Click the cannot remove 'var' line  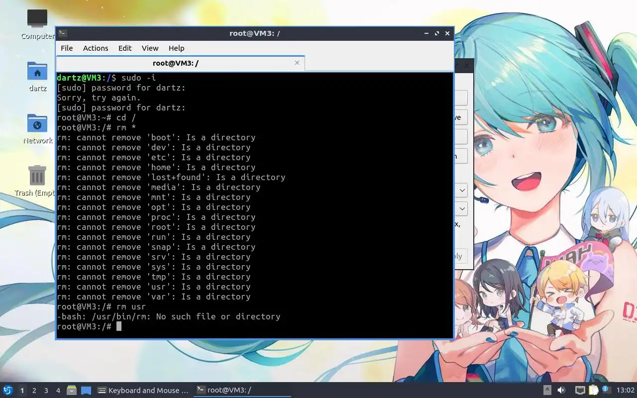[153, 297]
